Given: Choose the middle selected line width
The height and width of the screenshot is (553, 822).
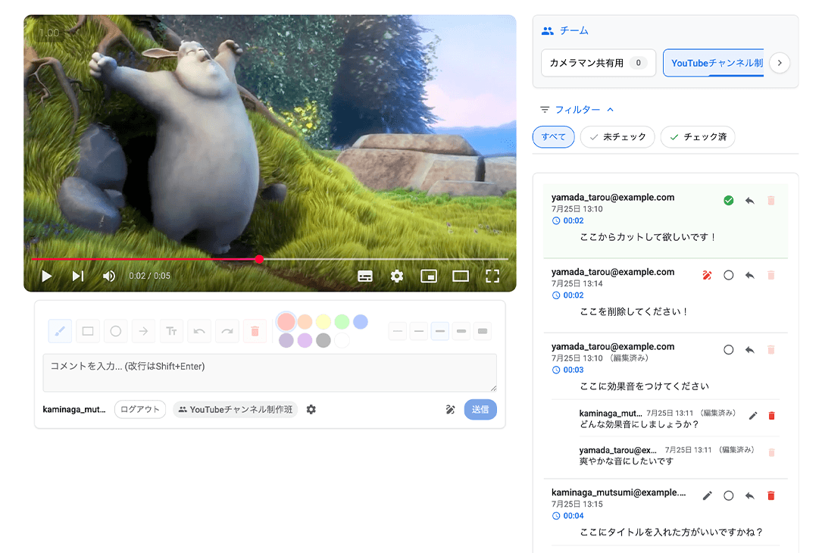Looking at the screenshot, I should click(x=440, y=331).
